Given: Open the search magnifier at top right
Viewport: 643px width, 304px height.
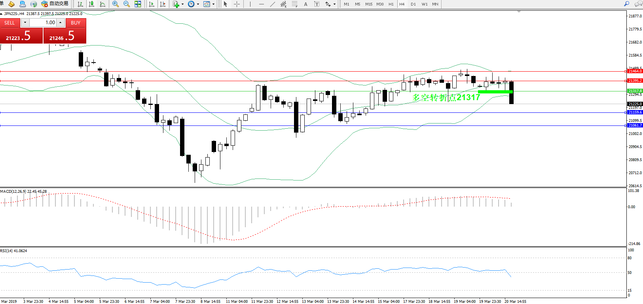Looking at the screenshot, I should coord(626,4).
